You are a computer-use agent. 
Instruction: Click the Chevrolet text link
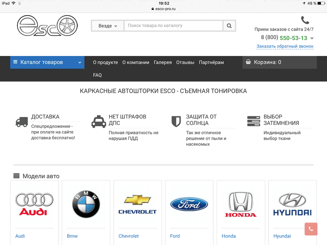pyautogui.click(x=128, y=236)
